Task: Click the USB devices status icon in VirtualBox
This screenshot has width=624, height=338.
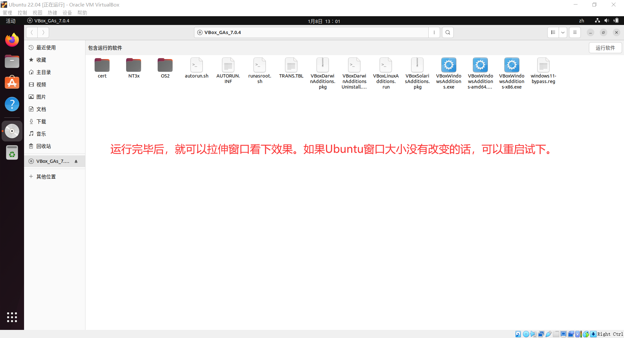Action: click(x=548, y=334)
